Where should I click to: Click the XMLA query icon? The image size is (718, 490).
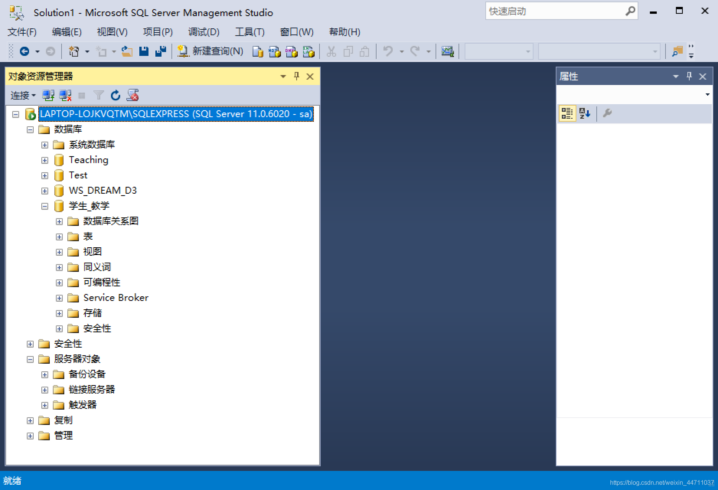pyautogui.click(x=308, y=51)
